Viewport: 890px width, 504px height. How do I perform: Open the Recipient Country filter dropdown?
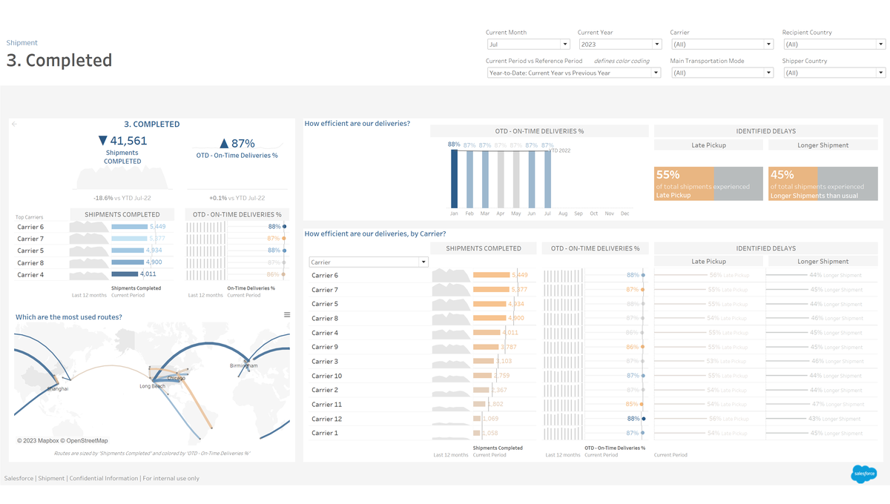pyautogui.click(x=834, y=44)
